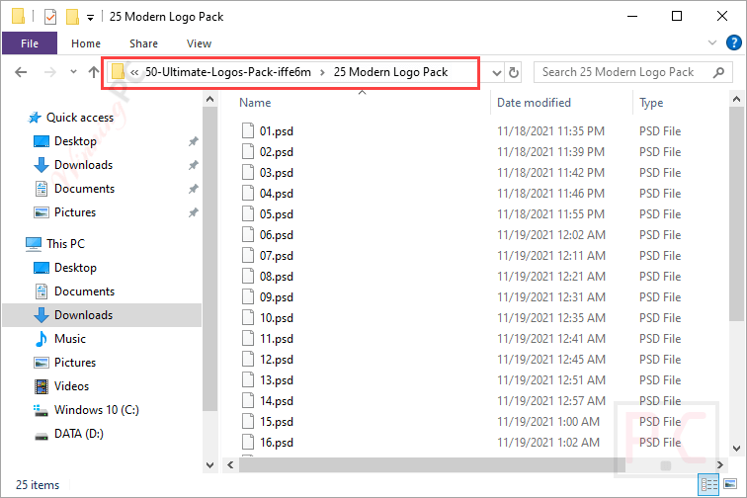Select file icon of 02.psd
The height and width of the screenshot is (498, 747).
(248, 151)
